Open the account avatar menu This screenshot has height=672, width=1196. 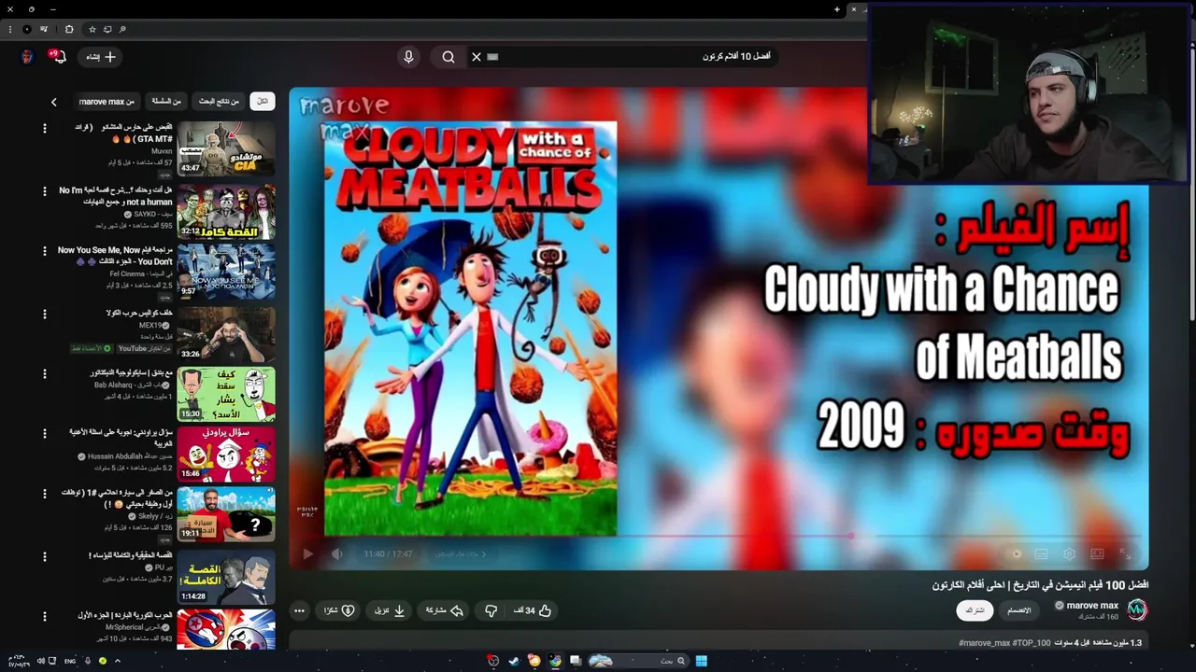(x=27, y=57)
